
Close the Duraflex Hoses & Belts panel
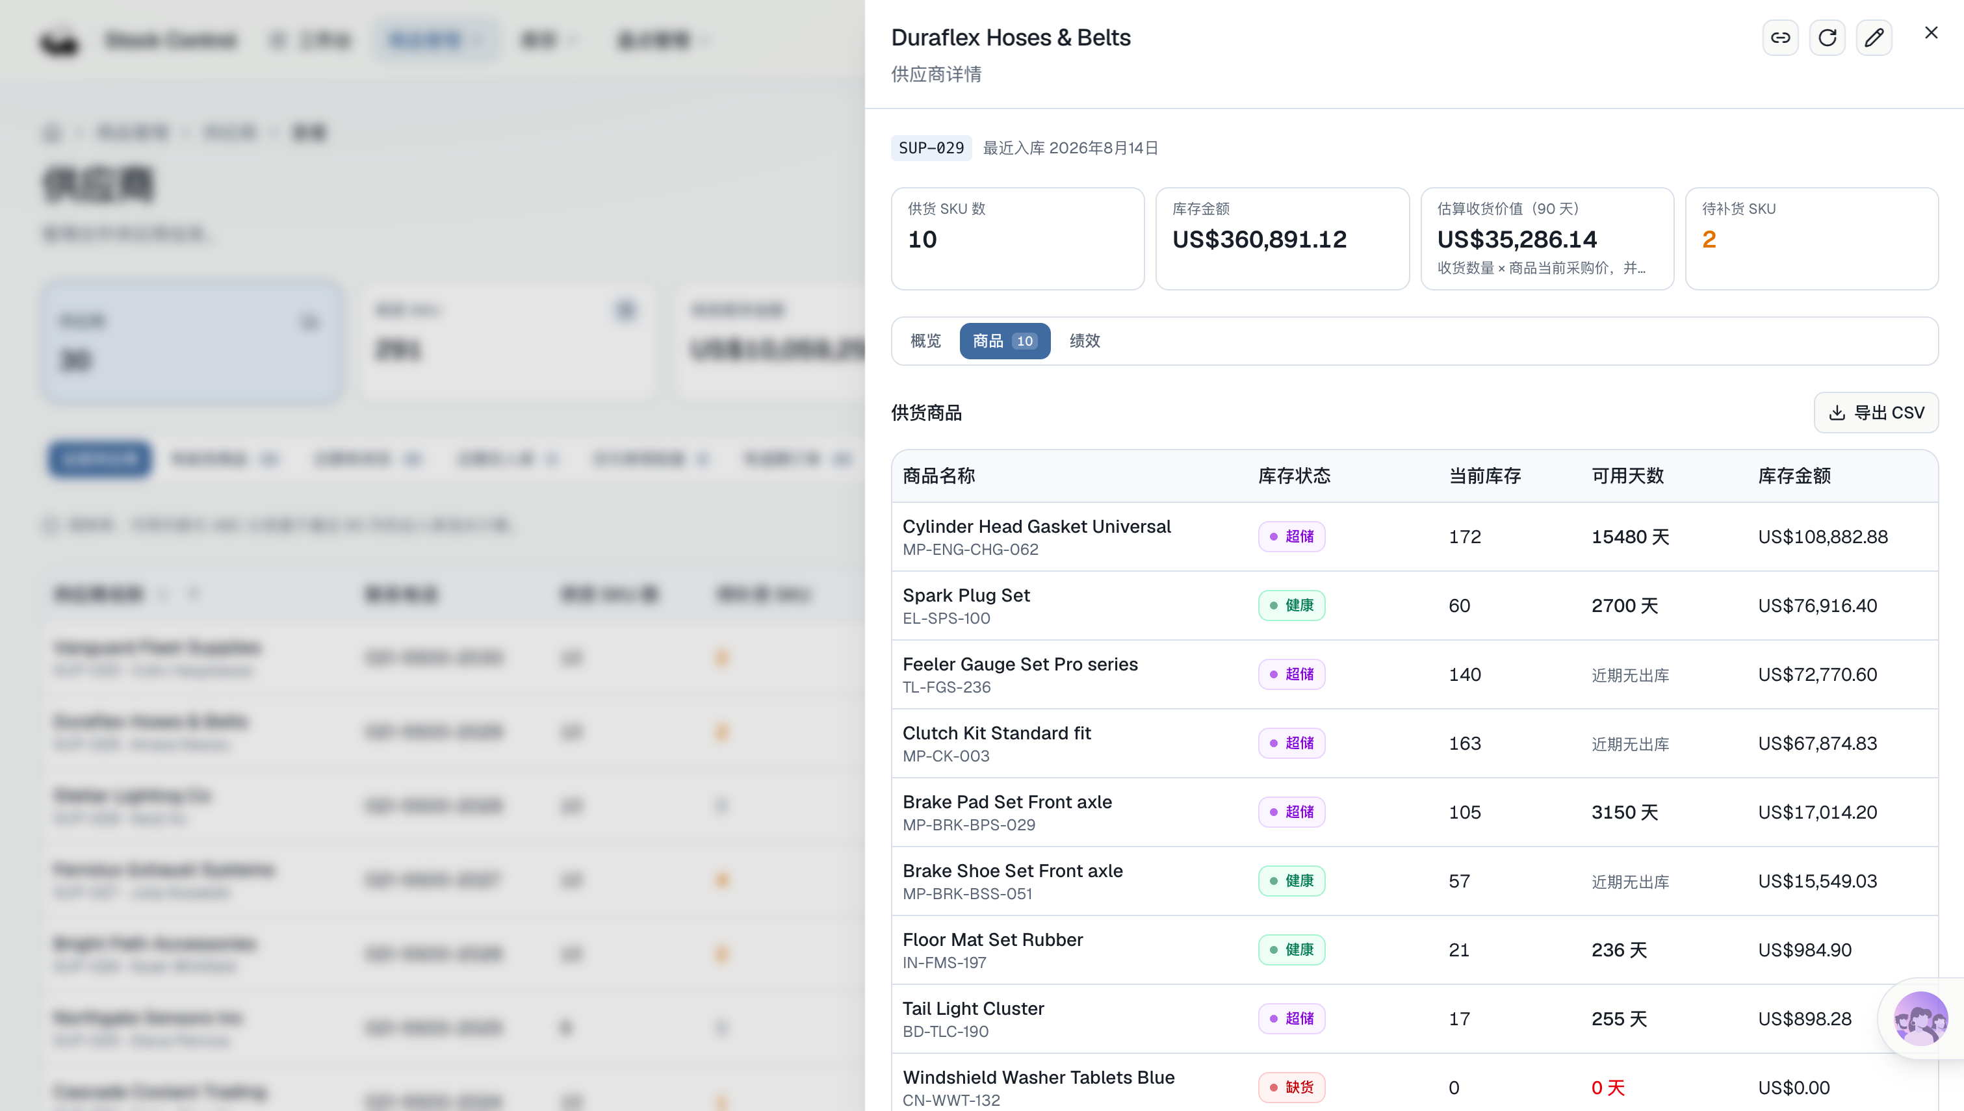1932,33
